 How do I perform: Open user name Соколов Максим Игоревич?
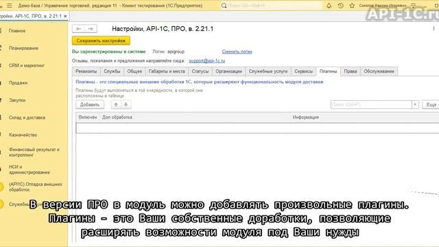(x=382, y=5)
